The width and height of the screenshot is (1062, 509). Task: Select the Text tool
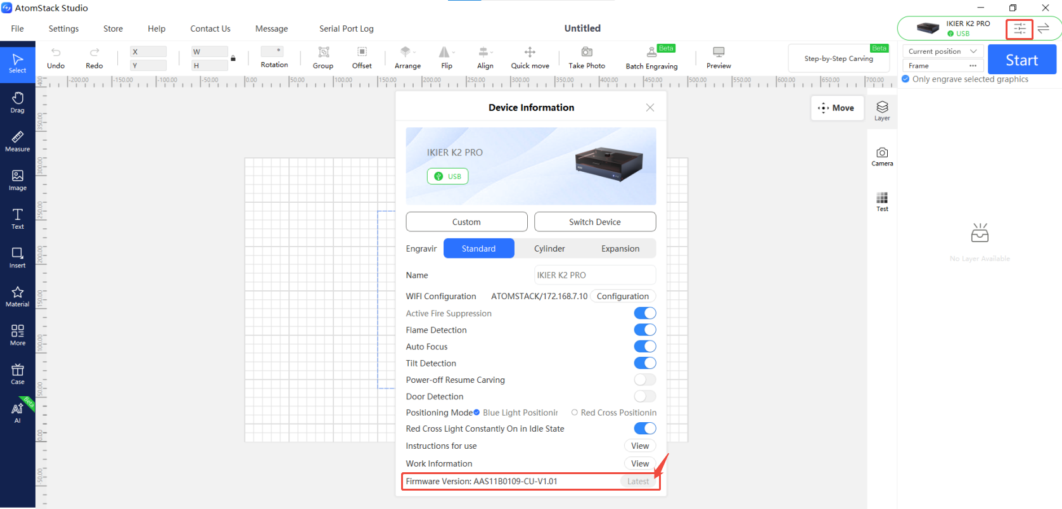click(18, 218)
